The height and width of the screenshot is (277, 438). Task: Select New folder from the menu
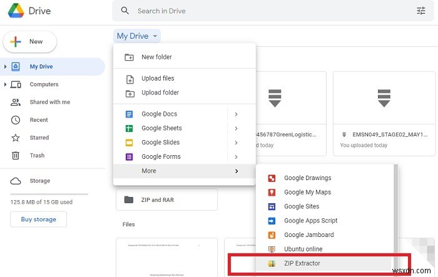click(x=185, y=57)
